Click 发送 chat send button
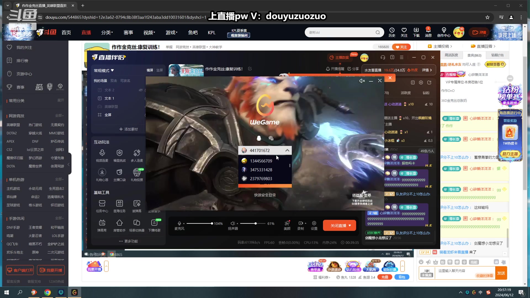 pyautogui.click(x=501, y=273)
